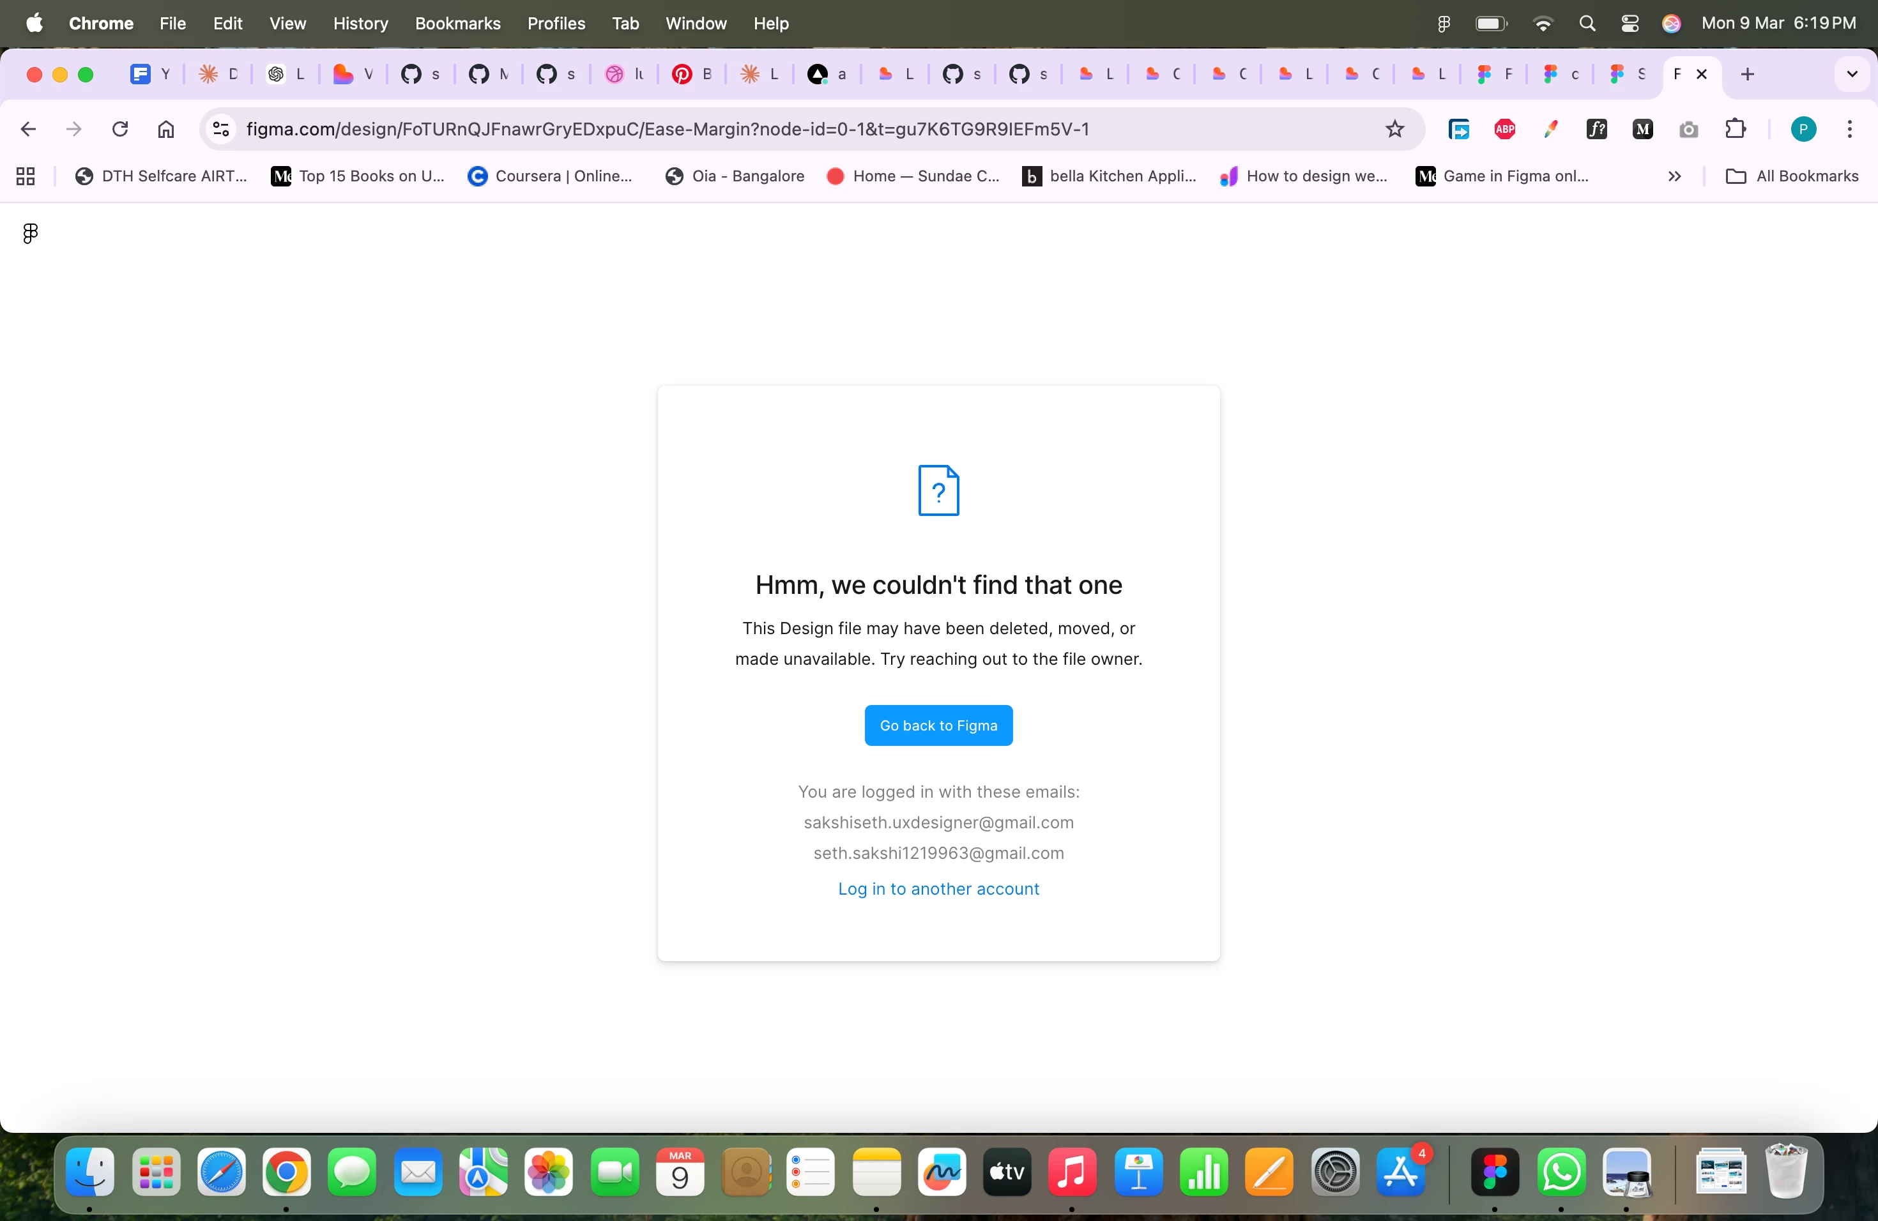Click the Figma logo at top left
This screenshot has height=1221, width=1878.
30,234
